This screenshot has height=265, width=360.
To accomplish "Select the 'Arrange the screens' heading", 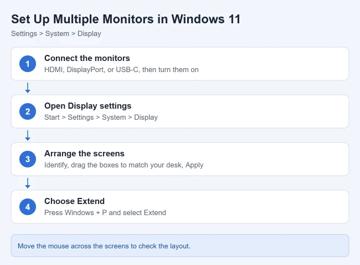I will click(x=84, y=154).
